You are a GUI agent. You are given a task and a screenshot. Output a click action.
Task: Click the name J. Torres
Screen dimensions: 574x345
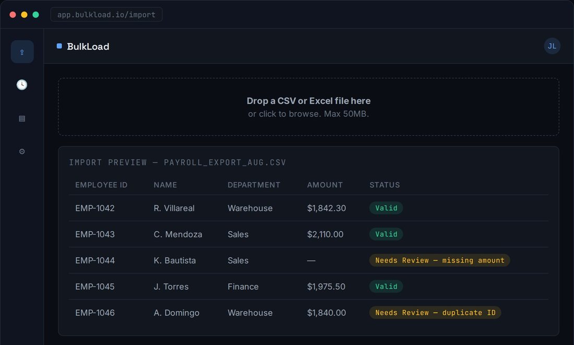pos(171,287)
